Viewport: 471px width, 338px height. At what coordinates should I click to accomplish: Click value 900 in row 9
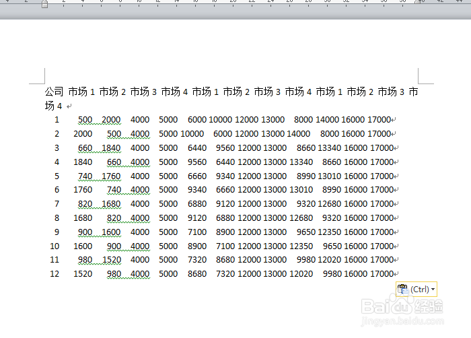(85, 232)
